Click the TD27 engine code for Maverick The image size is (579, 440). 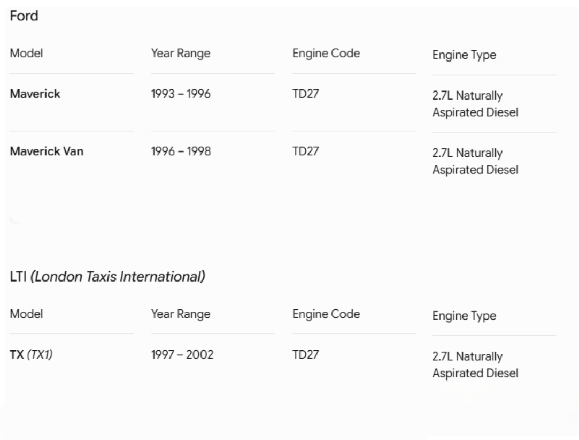coord(305,94)
